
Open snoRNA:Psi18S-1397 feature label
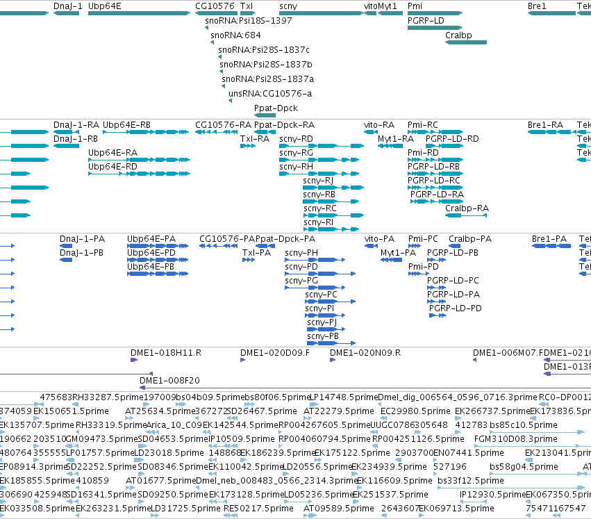point(249,21)
